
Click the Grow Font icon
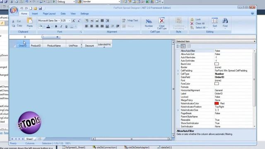pos(74,21)
